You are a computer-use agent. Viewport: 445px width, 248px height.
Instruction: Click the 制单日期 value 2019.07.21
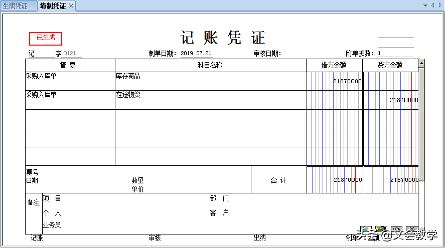pos(196,53)
